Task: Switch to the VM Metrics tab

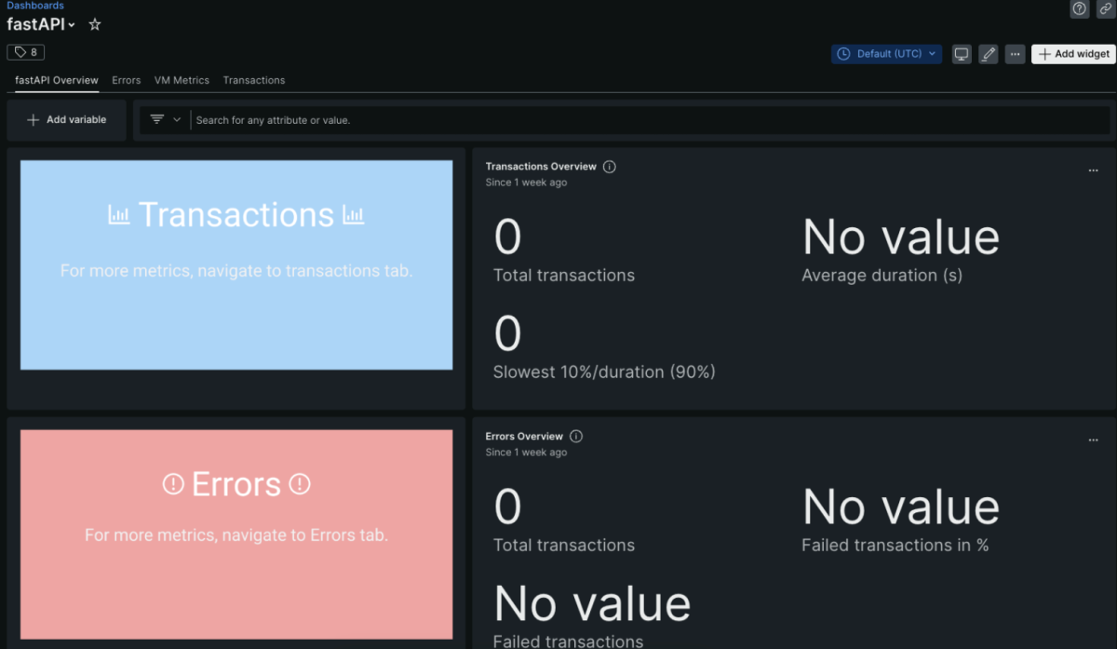Action: tap(182, 80)
